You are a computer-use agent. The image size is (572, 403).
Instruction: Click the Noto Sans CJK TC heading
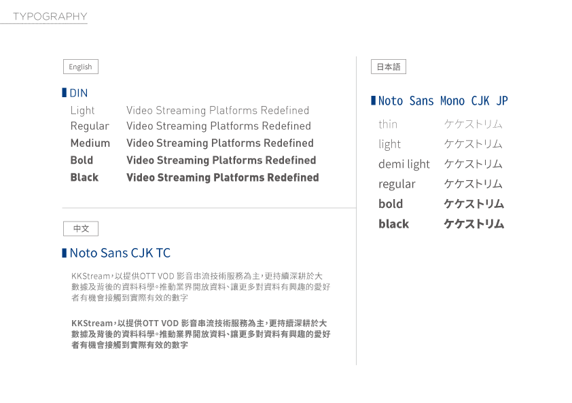120,253
